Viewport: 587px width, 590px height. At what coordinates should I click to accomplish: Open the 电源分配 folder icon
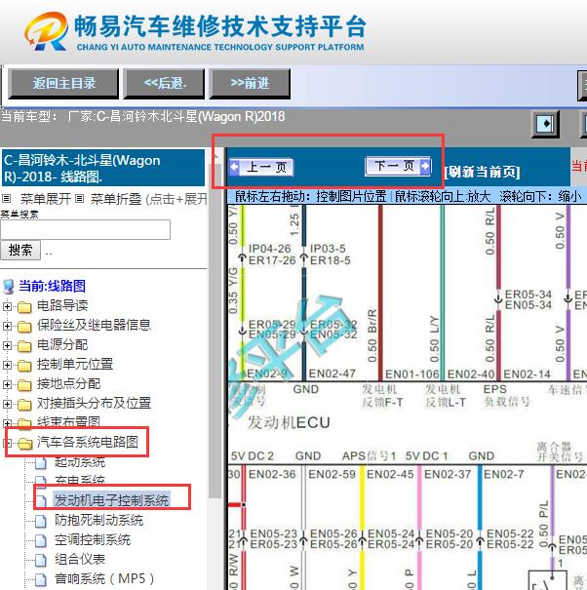click(x=24, y=346)
